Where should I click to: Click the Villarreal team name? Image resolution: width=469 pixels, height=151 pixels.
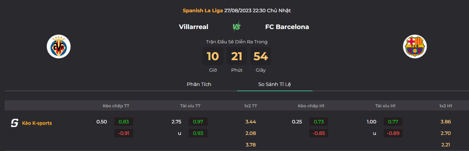click(194, 27)
